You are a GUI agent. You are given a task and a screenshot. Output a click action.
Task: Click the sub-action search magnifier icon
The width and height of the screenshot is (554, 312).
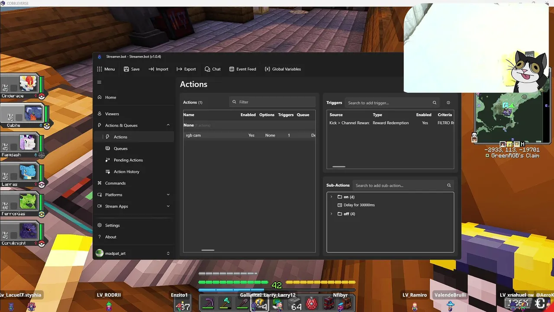[449, 185]
